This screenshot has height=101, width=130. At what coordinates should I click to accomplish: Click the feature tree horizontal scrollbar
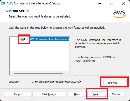pos(39,73)
